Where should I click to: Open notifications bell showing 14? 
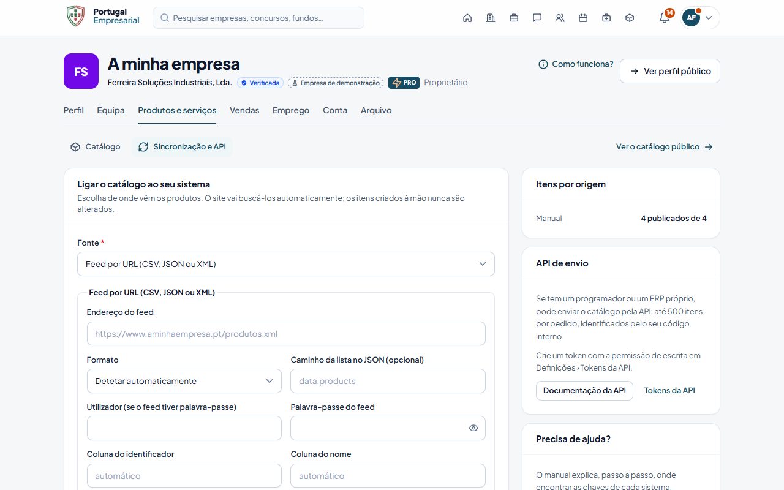665,17
